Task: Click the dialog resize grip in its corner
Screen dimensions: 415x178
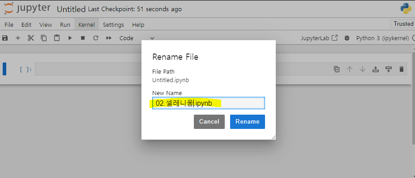Action: [x=274, y=137]
